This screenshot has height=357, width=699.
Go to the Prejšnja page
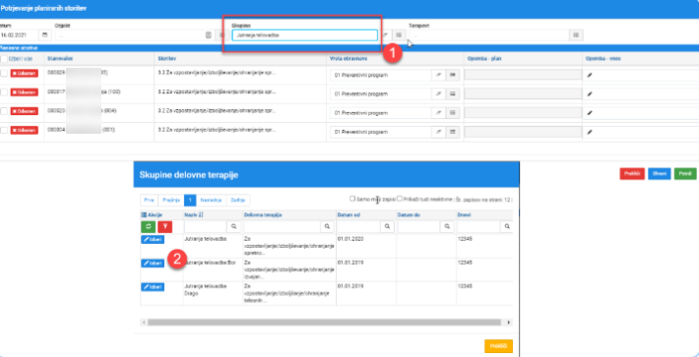click(x=171, y=201)
